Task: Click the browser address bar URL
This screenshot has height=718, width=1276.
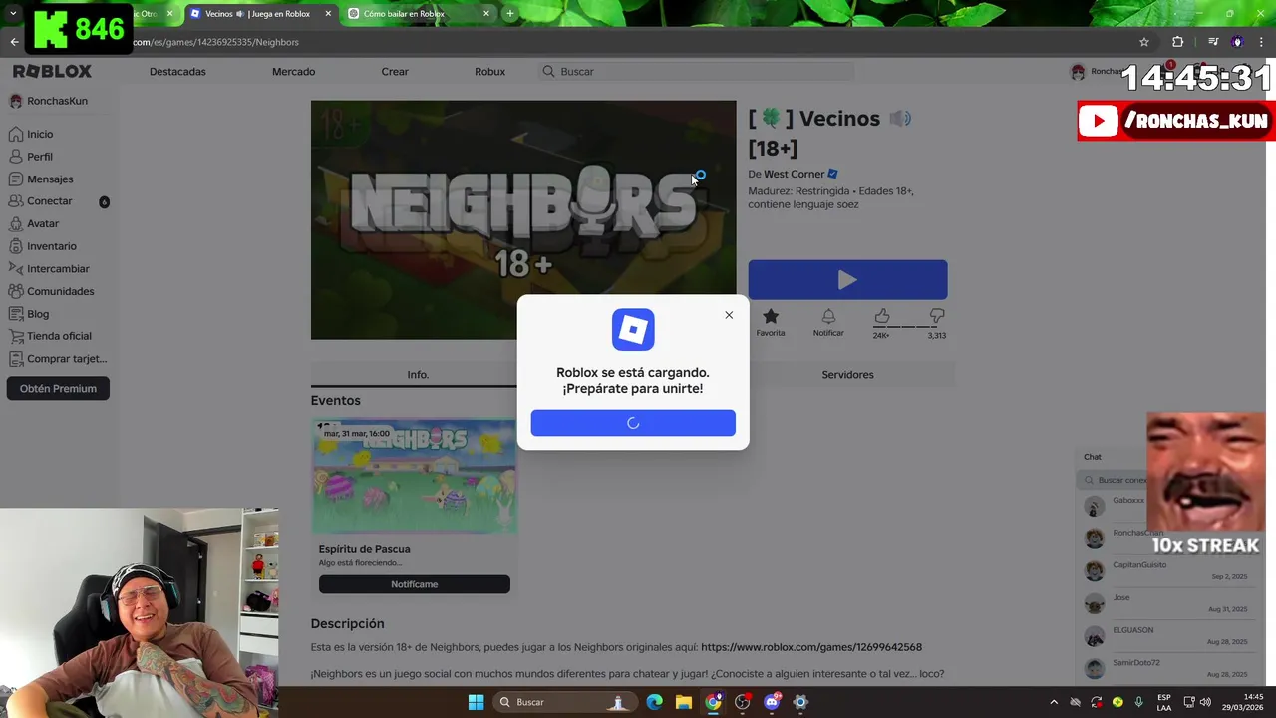Action: click(x=215, y=42)
